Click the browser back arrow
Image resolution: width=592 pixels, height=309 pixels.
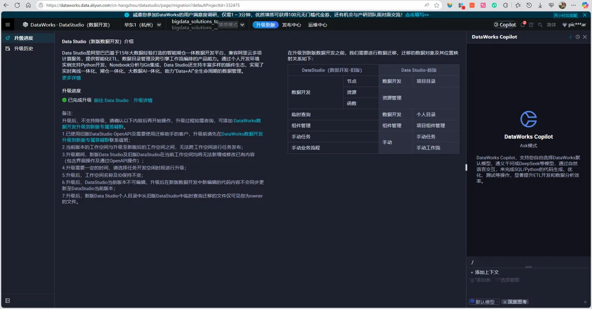click(x=6, y=5)
